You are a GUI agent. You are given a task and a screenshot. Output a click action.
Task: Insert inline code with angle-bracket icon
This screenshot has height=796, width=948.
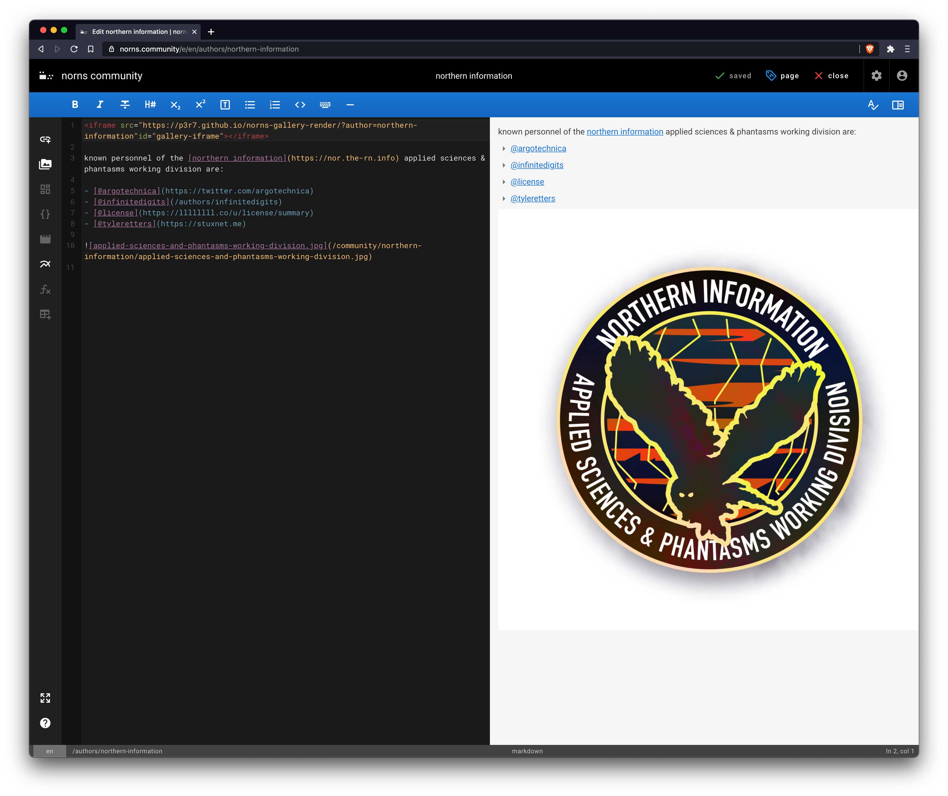pos(300,105)
